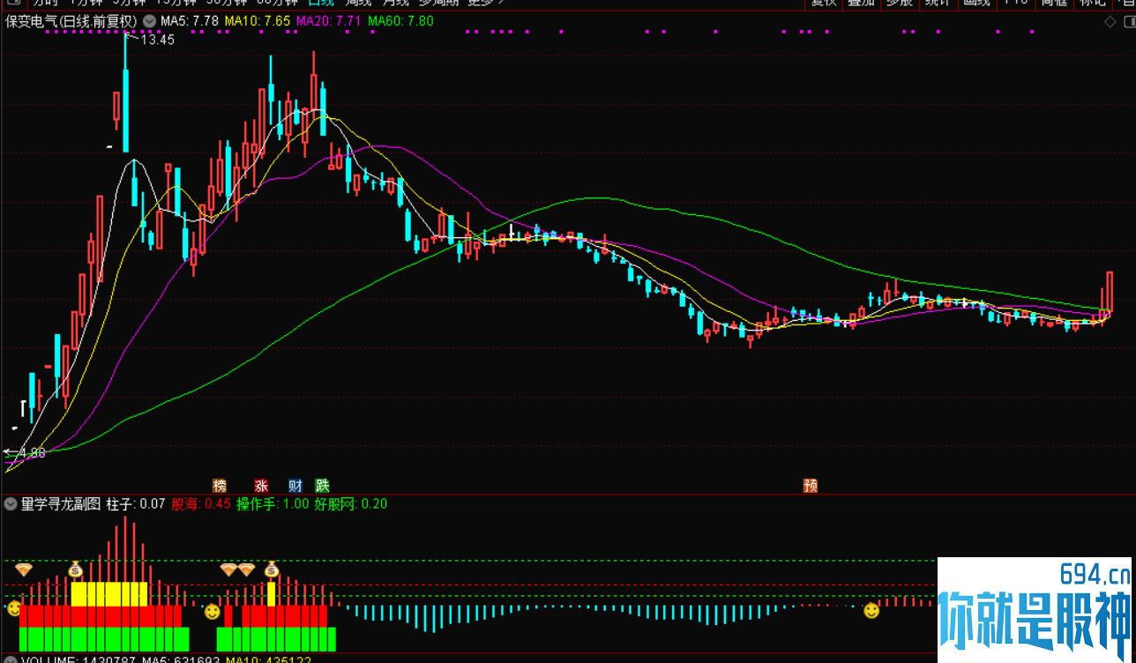
Task: Expand the 量学寻龙副图 indicator dropdown arrow
Action: pos(10,504)
